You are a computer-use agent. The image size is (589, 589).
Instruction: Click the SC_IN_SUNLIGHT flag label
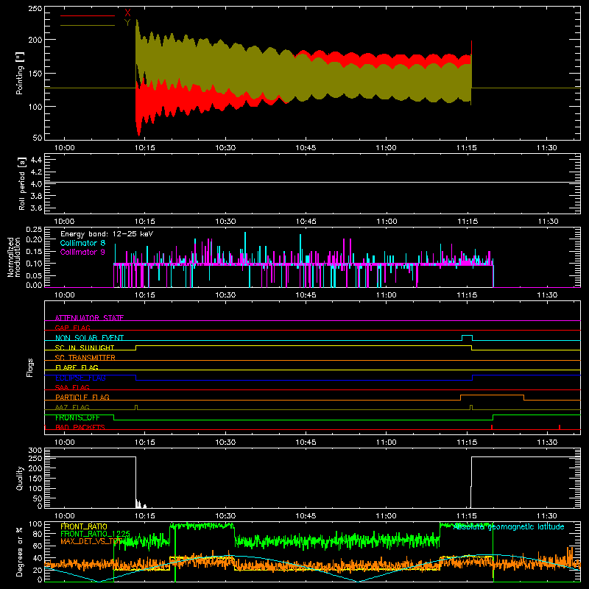pos(85,348)
